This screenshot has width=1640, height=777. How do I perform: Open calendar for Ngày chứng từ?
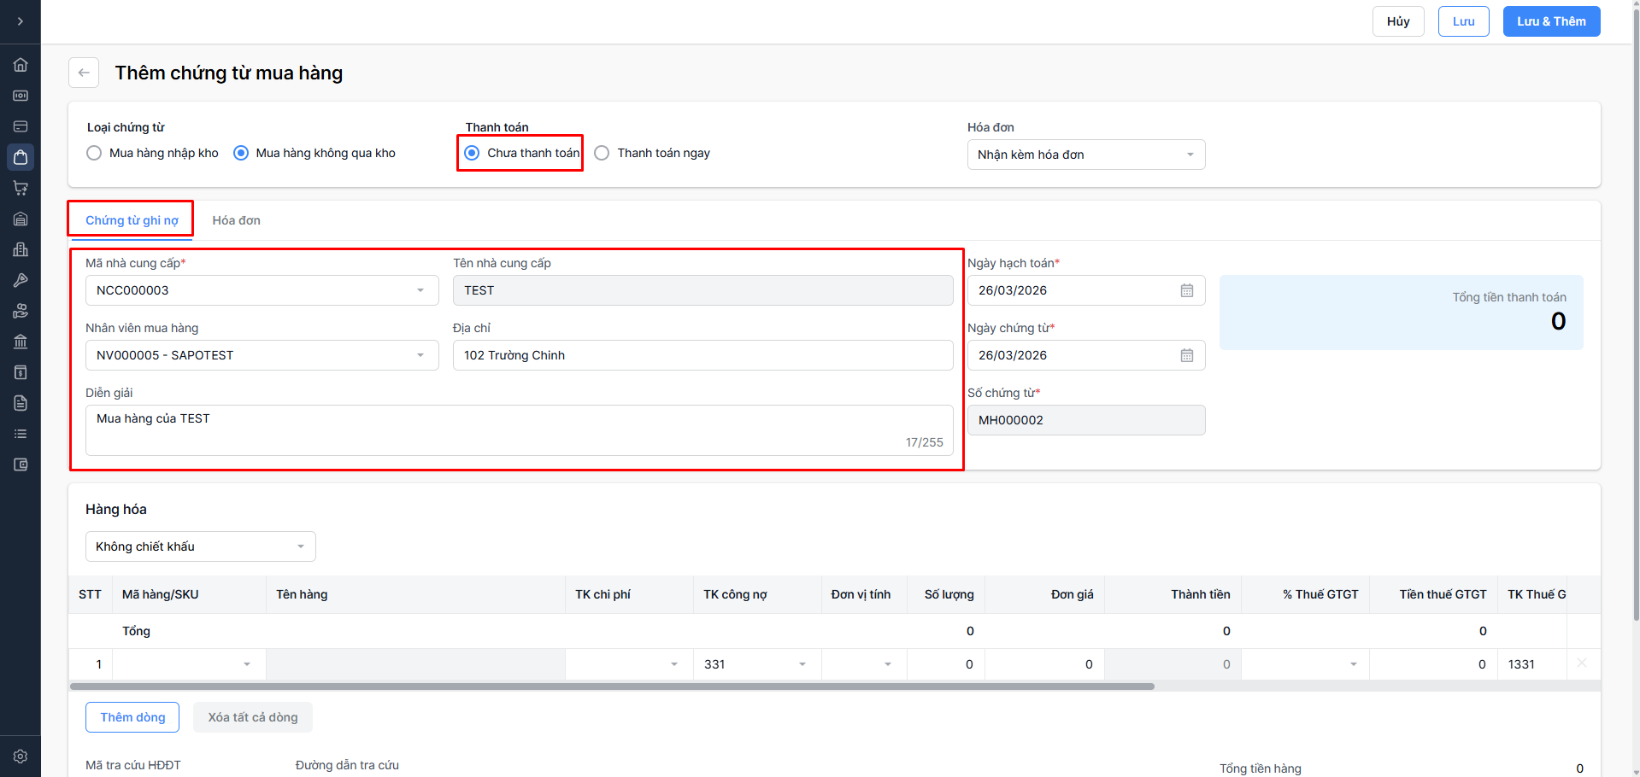click(1186, 355)
